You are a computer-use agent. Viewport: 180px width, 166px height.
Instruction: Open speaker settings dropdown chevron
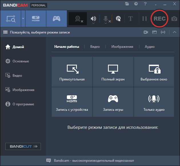(93, 23)
